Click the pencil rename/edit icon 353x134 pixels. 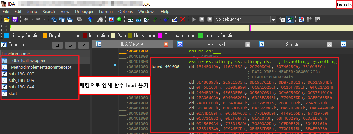(x=175, y=19)
